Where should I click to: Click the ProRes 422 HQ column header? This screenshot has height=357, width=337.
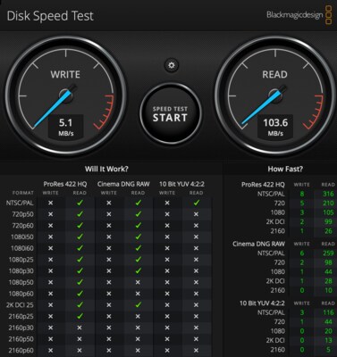coord(65,184)
